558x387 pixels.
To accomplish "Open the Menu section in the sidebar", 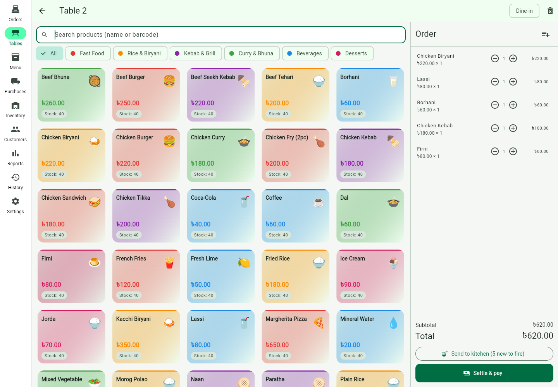I will [15, 62].
